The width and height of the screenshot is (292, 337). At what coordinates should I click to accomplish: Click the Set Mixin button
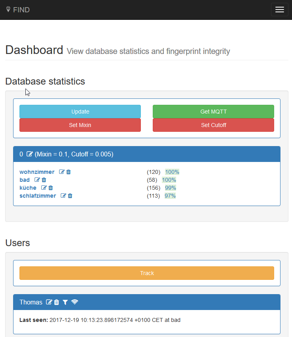(x=80, y=125)
